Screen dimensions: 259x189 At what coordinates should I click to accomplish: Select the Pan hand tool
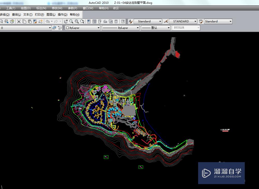pos(66,21)
